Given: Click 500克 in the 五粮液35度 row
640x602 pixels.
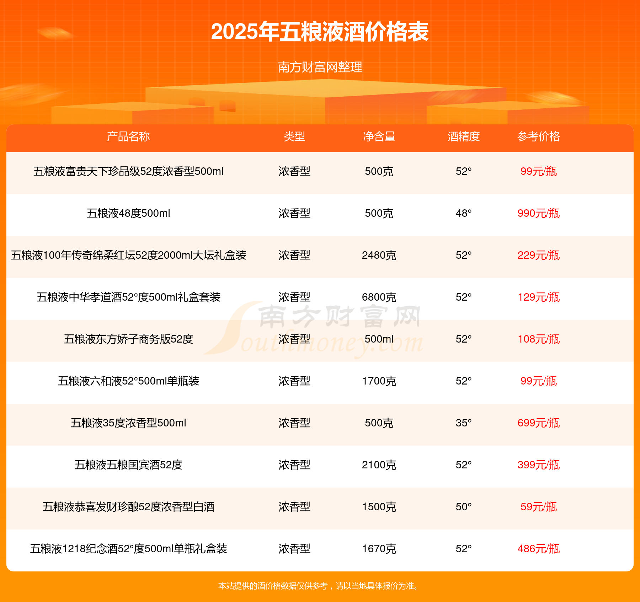Looking at the screenshot, I should tap(379, 423).
